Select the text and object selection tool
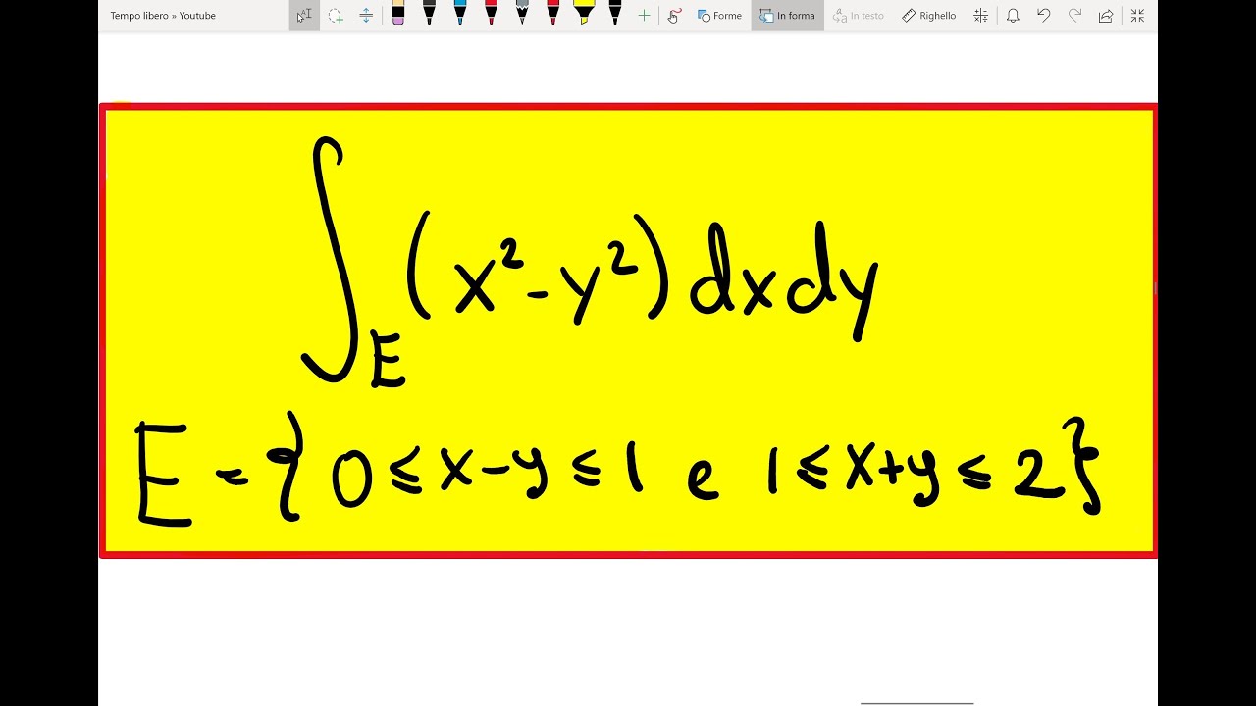The image size is (1256, 706). point(304,16)
